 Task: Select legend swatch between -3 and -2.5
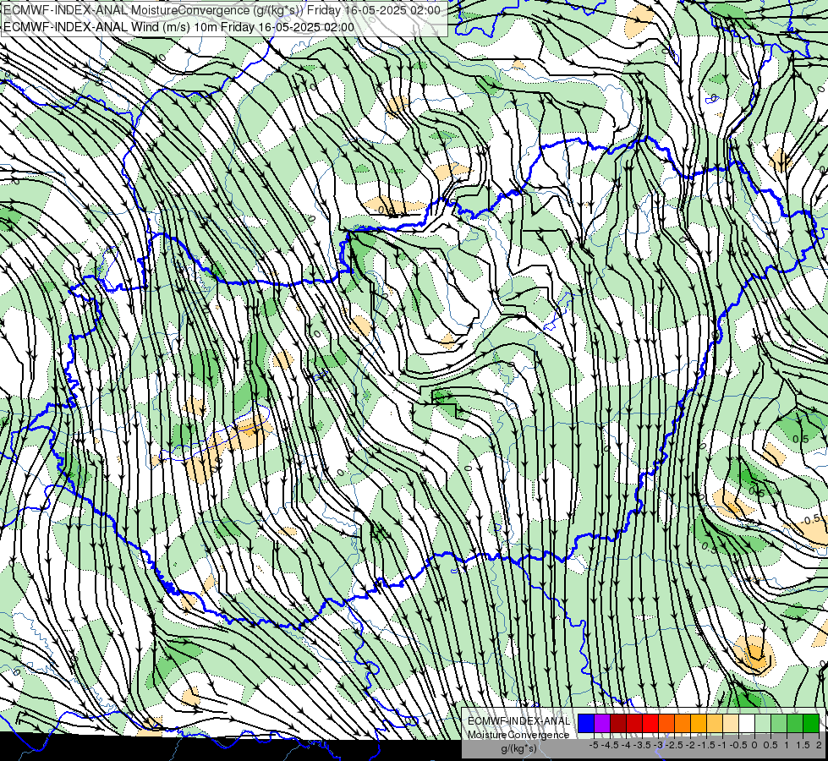coord(666,724)
